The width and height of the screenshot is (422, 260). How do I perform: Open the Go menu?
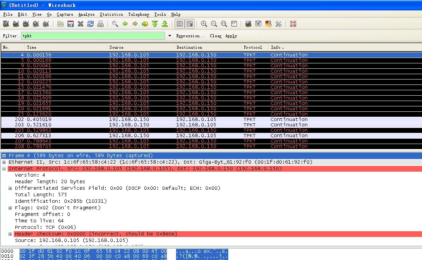(49, 14)
